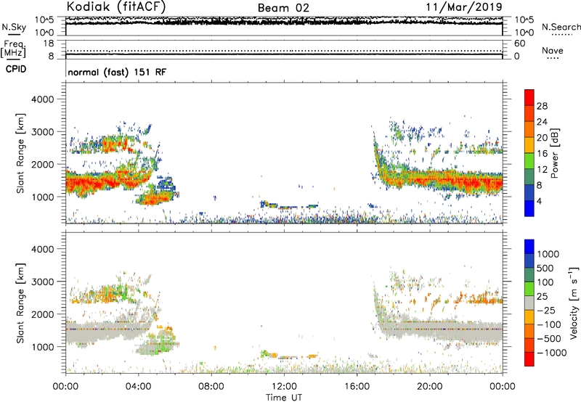Screen dimensions: 581x402
Task: Click the '20:00' time axis label
Action: (x=429, y=387)
